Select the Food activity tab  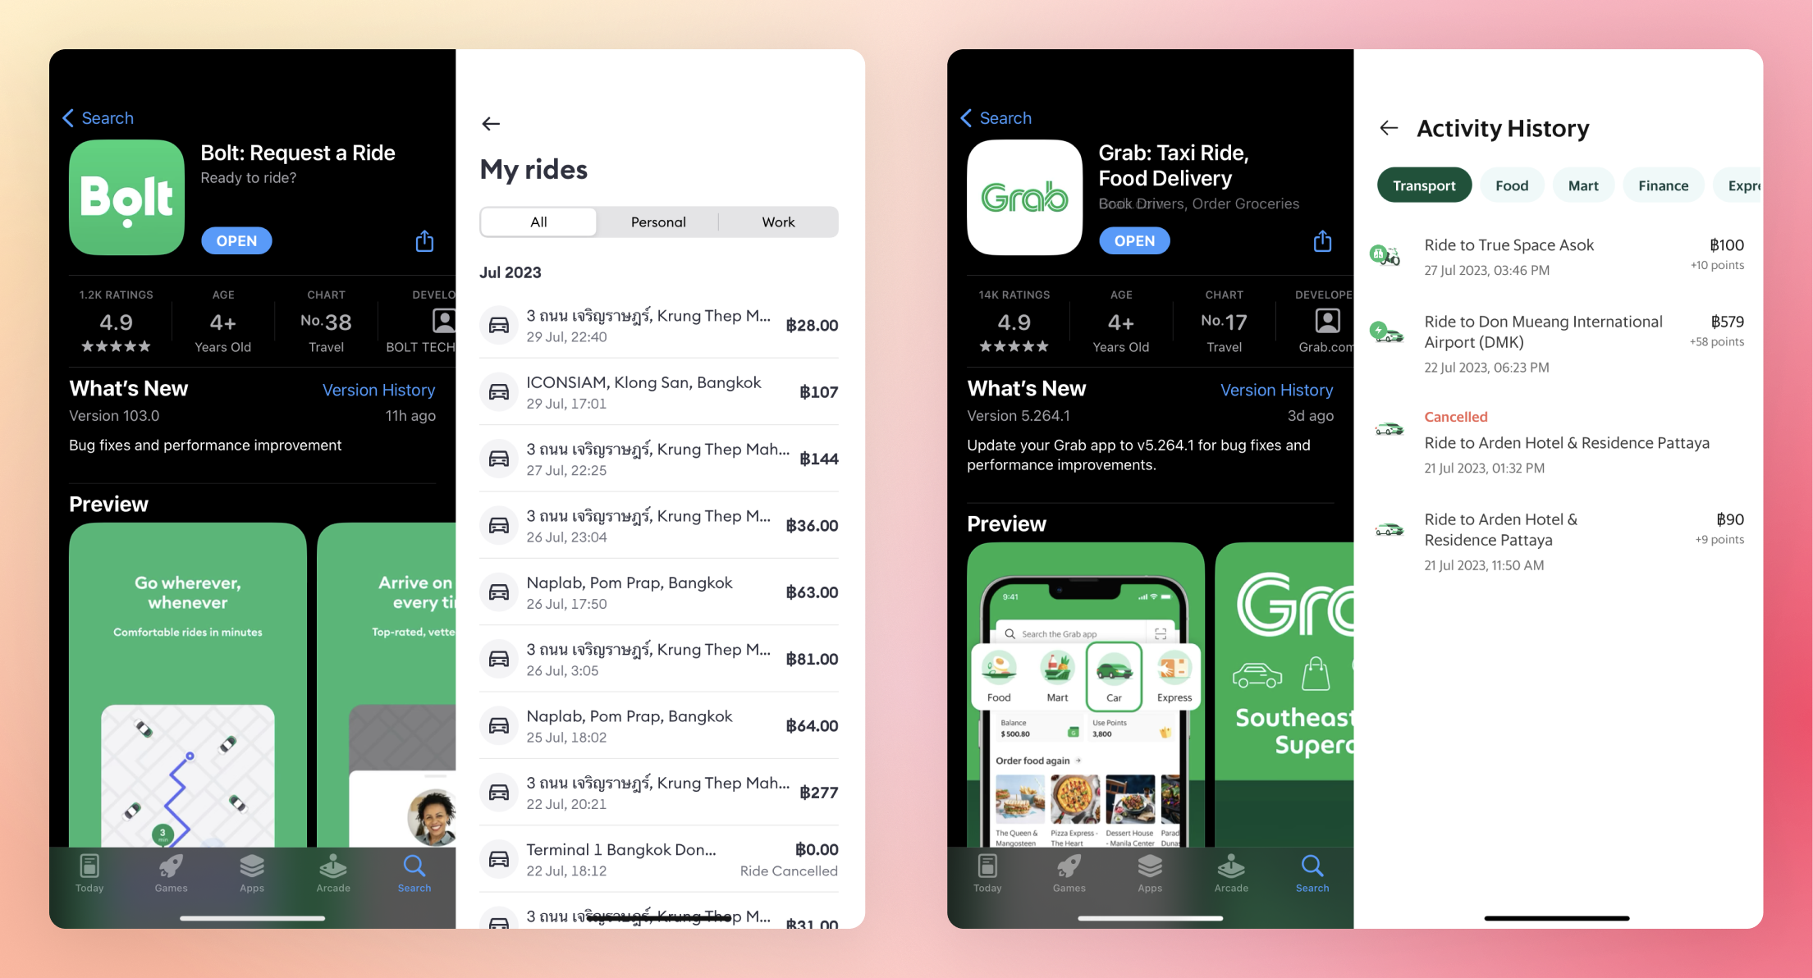click(x=1509, y=185)
